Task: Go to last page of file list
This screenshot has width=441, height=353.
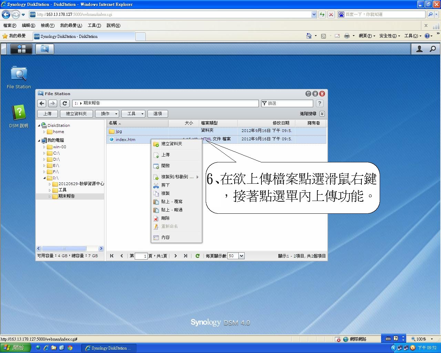Action: pyautogui.click(x=185, y=256)
